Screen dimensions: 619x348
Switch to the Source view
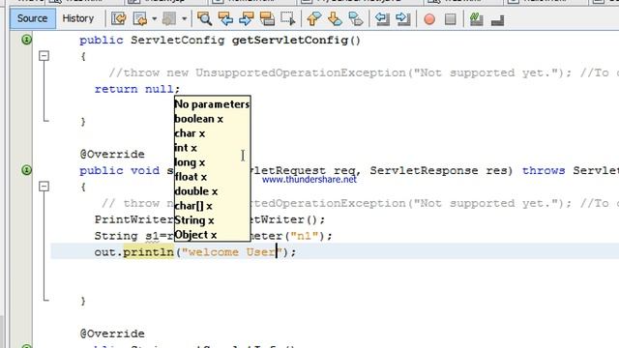point(32,18)
